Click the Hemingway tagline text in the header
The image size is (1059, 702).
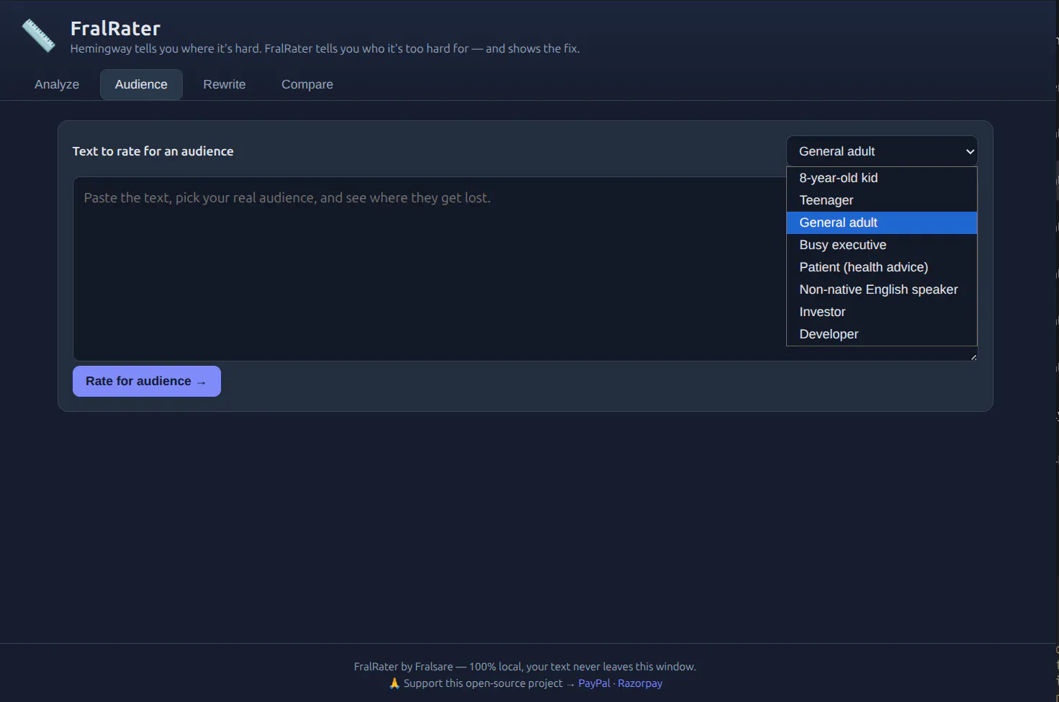pos(325,48)
